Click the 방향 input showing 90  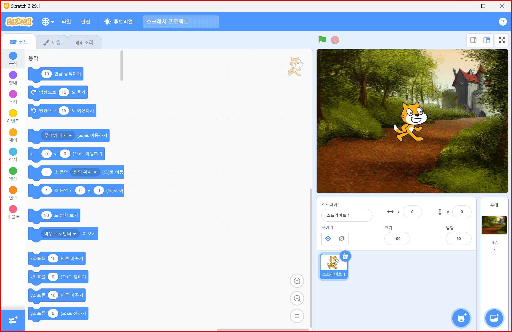pos(458,238)
